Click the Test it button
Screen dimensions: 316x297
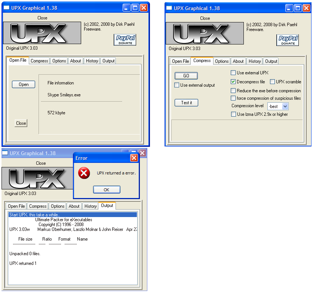[x=186, y=103]
